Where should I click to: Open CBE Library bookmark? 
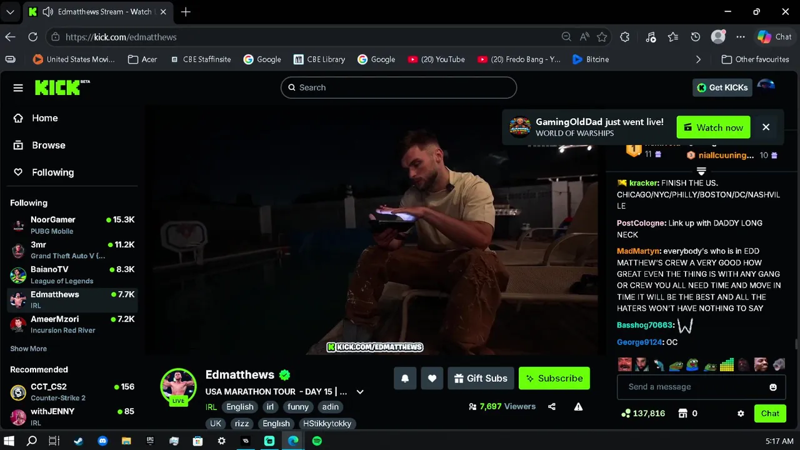[319, 59]
